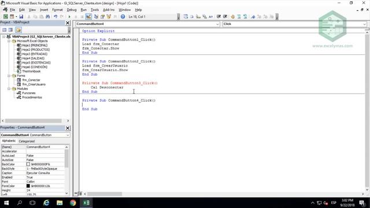Click the View Microsoft Excel toolbar icon

pos(5,17)
